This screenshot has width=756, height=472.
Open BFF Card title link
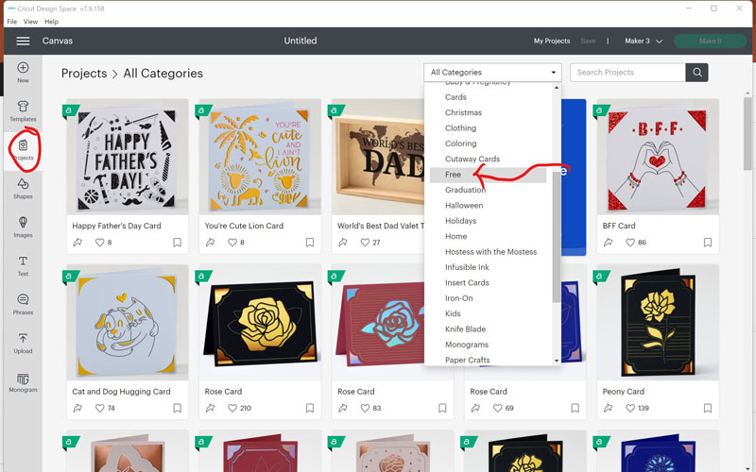coord(619,226)
